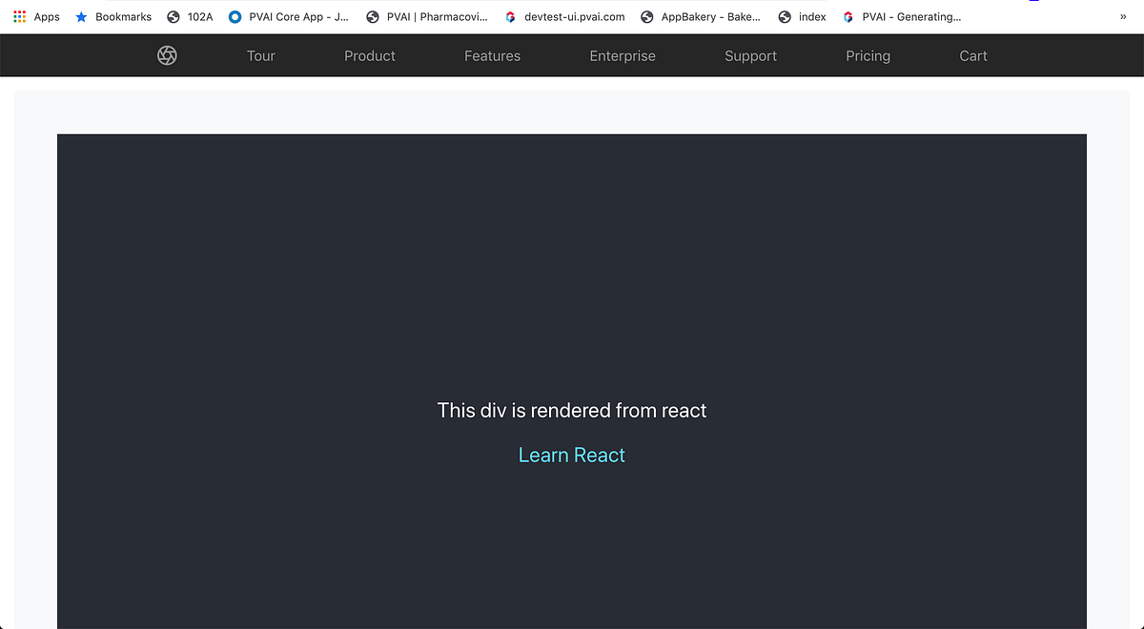Click the PVAI - Generating bookmark icon

click(x=848, y=16)
